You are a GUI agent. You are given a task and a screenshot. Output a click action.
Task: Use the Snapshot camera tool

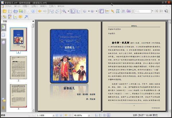[129, 11]
